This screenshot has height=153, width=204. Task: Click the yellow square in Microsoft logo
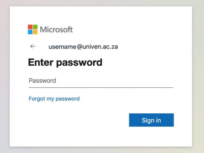click(x=35, y=32)
